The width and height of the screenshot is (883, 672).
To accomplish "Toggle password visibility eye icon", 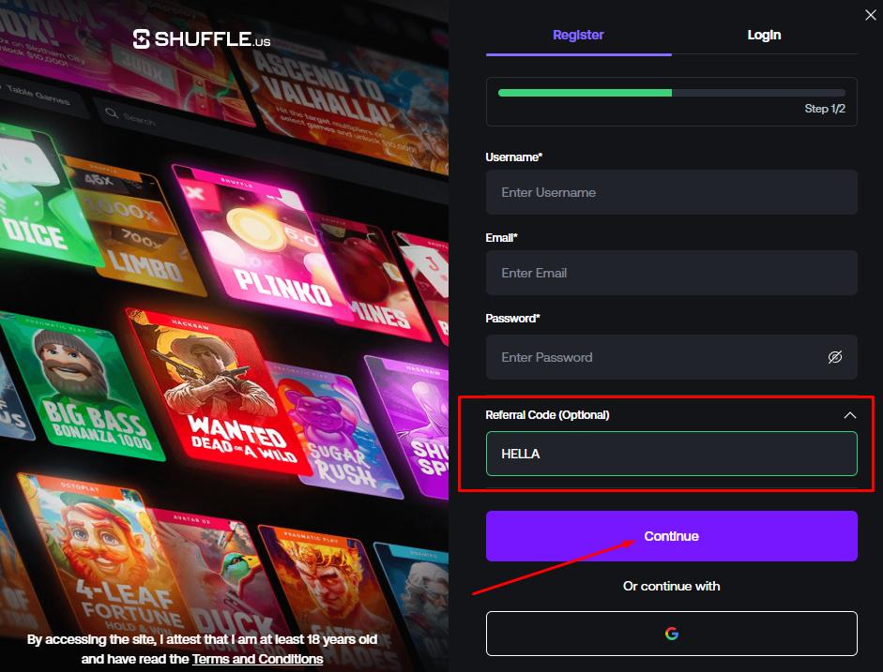I will pos(835,357).
